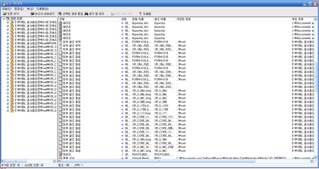The width and height of the screenshot is (319, 169).
Task: Open the 뷰(V) menu
Action: [x=30, y=9]
